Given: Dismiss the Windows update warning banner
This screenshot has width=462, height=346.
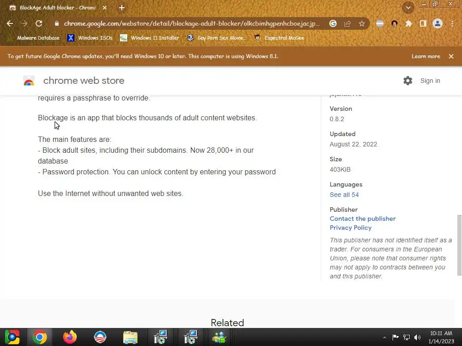Looking at the screenshot, I should click(451, 56).
